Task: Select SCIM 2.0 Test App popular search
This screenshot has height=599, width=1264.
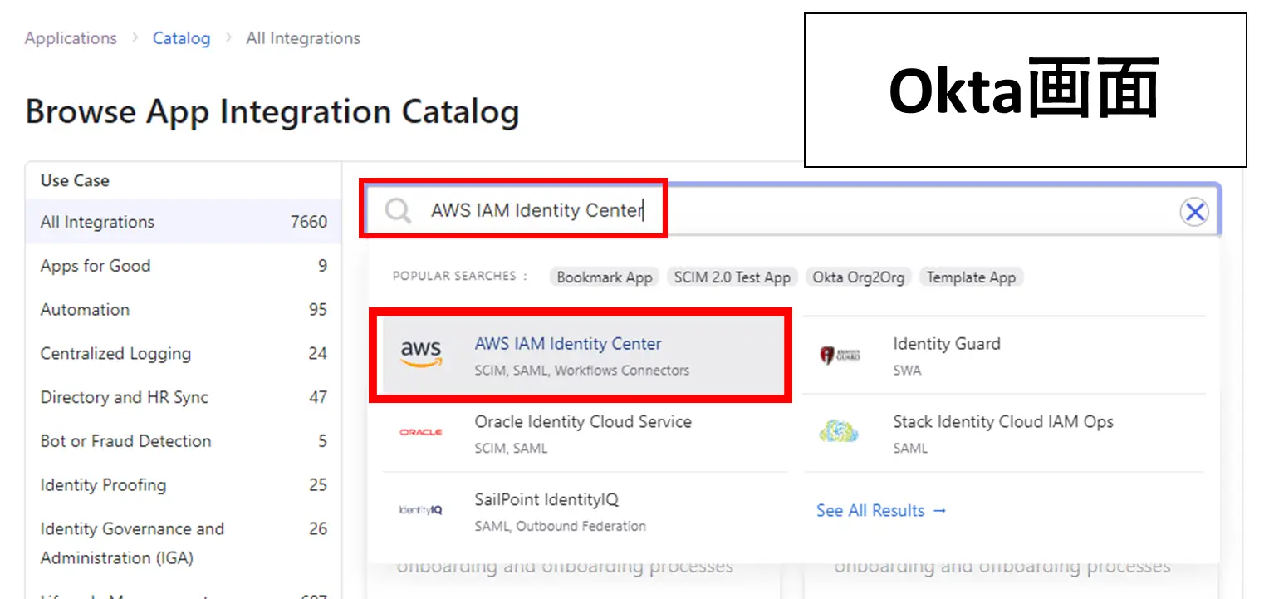Action: pos(732,277)
